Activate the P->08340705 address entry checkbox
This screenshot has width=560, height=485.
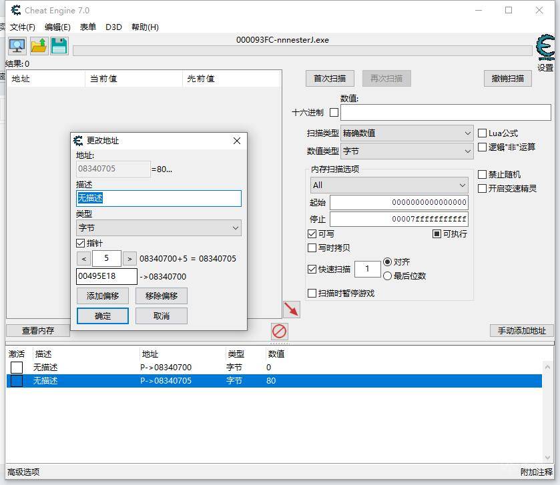pyautogui.click(x=17, y=381)
